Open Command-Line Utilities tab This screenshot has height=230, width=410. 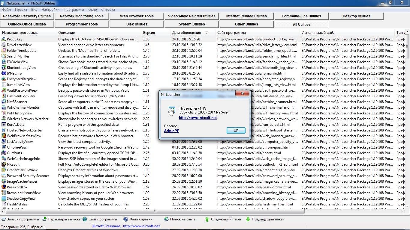click(x=301, y=16)
